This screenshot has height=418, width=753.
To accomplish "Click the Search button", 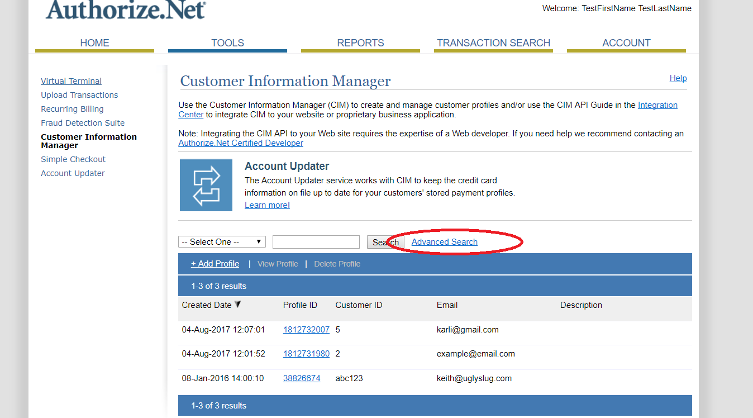I will [x=385, y=242].
